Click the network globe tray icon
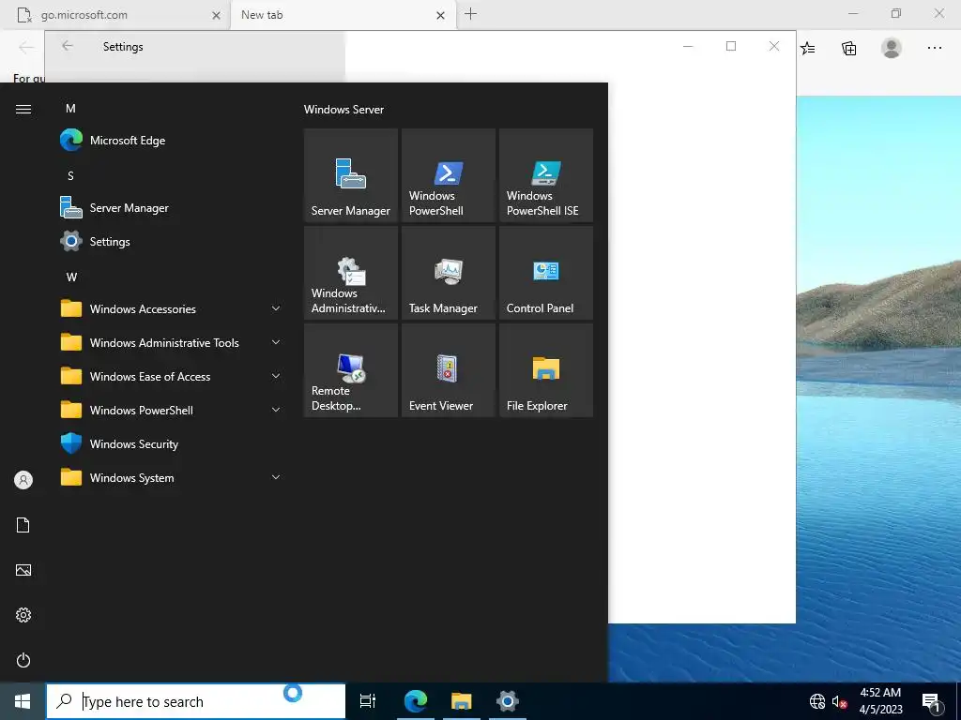The height and width of the screenshot is (720, 961). tap(817, 701)
